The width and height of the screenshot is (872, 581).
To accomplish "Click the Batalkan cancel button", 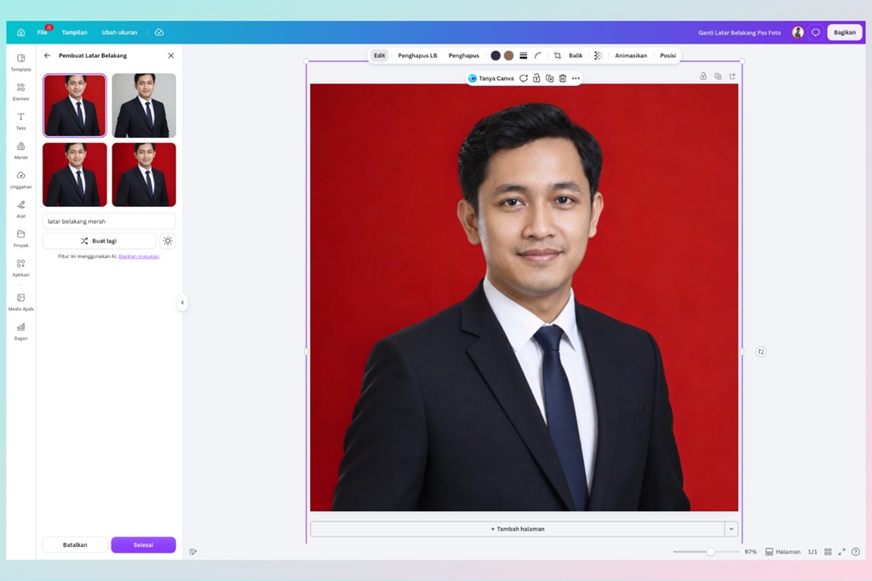I will pyautogui.click(x=75, y=545).
